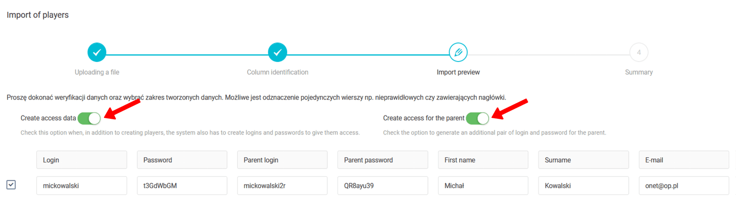Uncheck the mickowalski row checkbox
The width and height of the screenshot is (736, 197).
point(11,185)
